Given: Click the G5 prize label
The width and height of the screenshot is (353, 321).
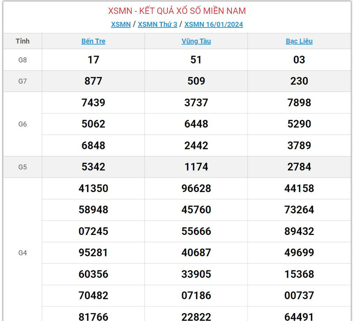Looking at the screenshot, I should point(23,167).
